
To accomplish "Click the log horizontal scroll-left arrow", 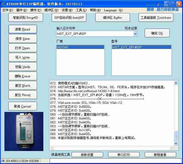I will (52, 148).
